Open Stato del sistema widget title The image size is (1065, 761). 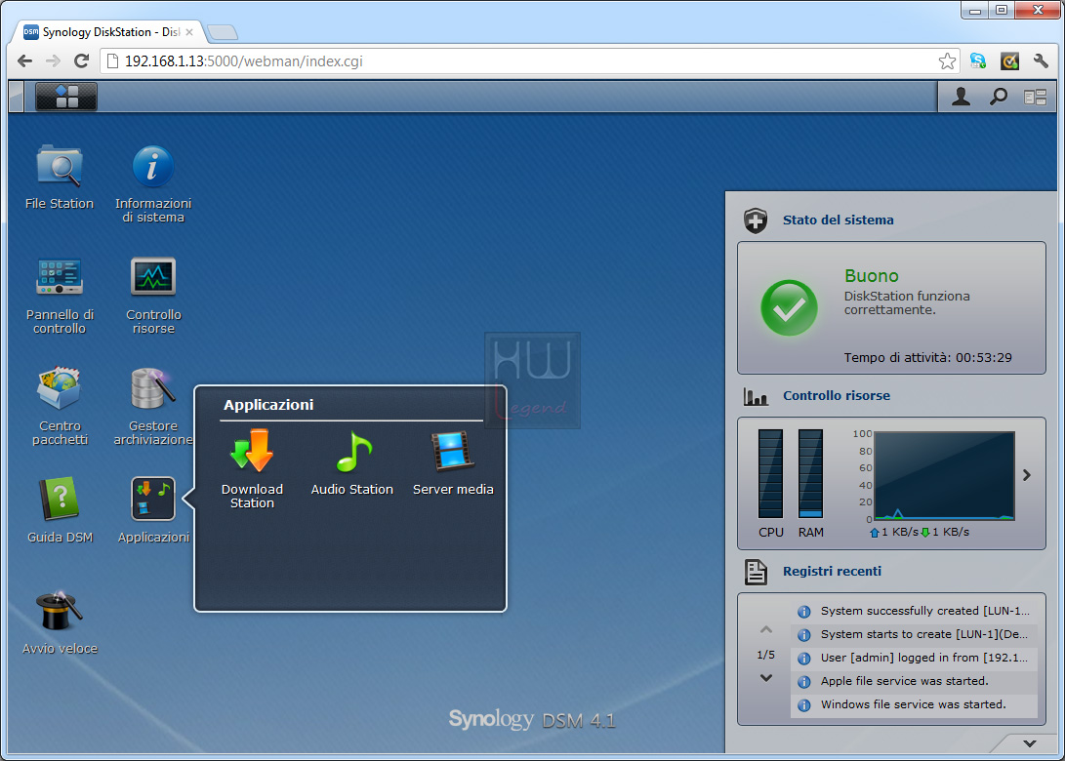click(x=839, y=220)
